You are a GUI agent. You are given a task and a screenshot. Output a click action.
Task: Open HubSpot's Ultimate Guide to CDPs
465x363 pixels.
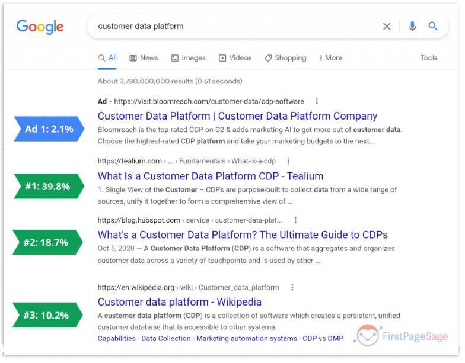(x=243, y=234)
